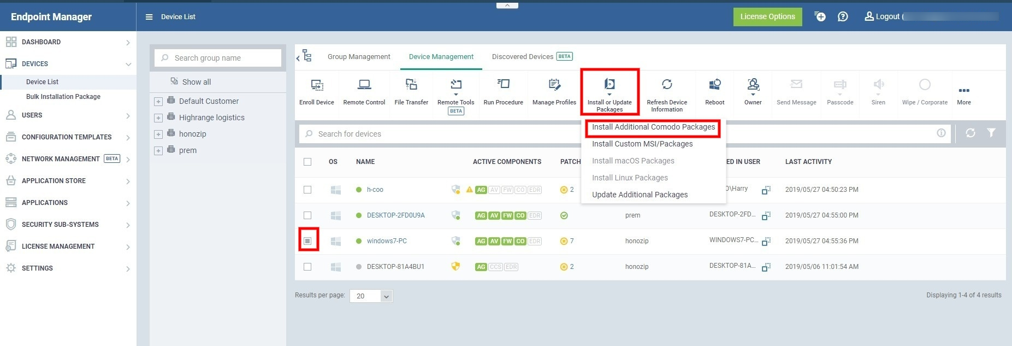The image size is (1012, 346).
Task: Toggle the select-all devices checkbox
Action: pos(307,162)
